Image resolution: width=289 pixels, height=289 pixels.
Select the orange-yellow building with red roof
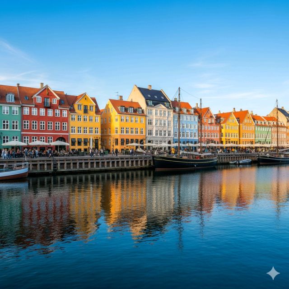pyautogui.click(x=123, y=124)
